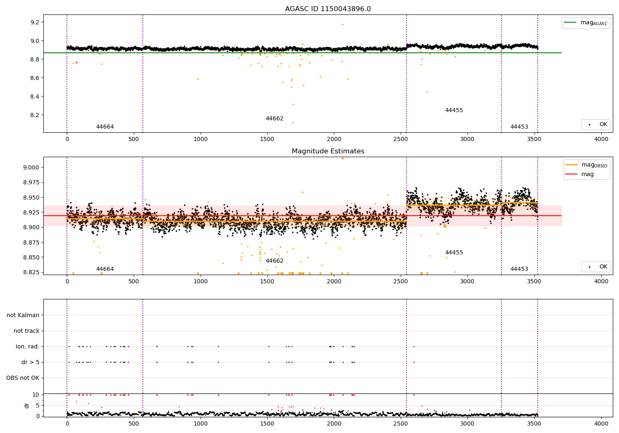Click y-axis tick 9.2 in top plot
619x433 pixels.
[x=35, y=22]
